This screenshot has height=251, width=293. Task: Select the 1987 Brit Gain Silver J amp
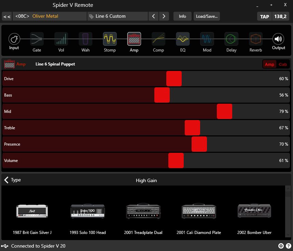[32, 219]
